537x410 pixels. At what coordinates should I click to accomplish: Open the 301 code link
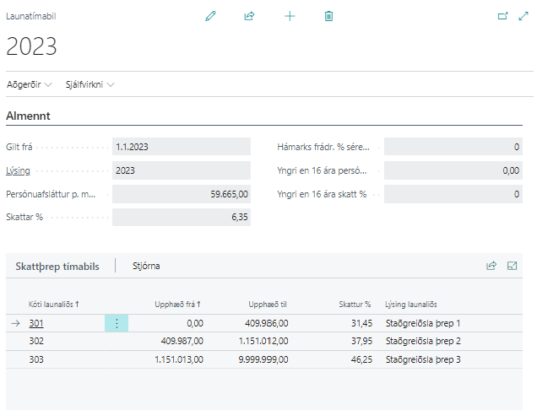(x=36, y=323)
